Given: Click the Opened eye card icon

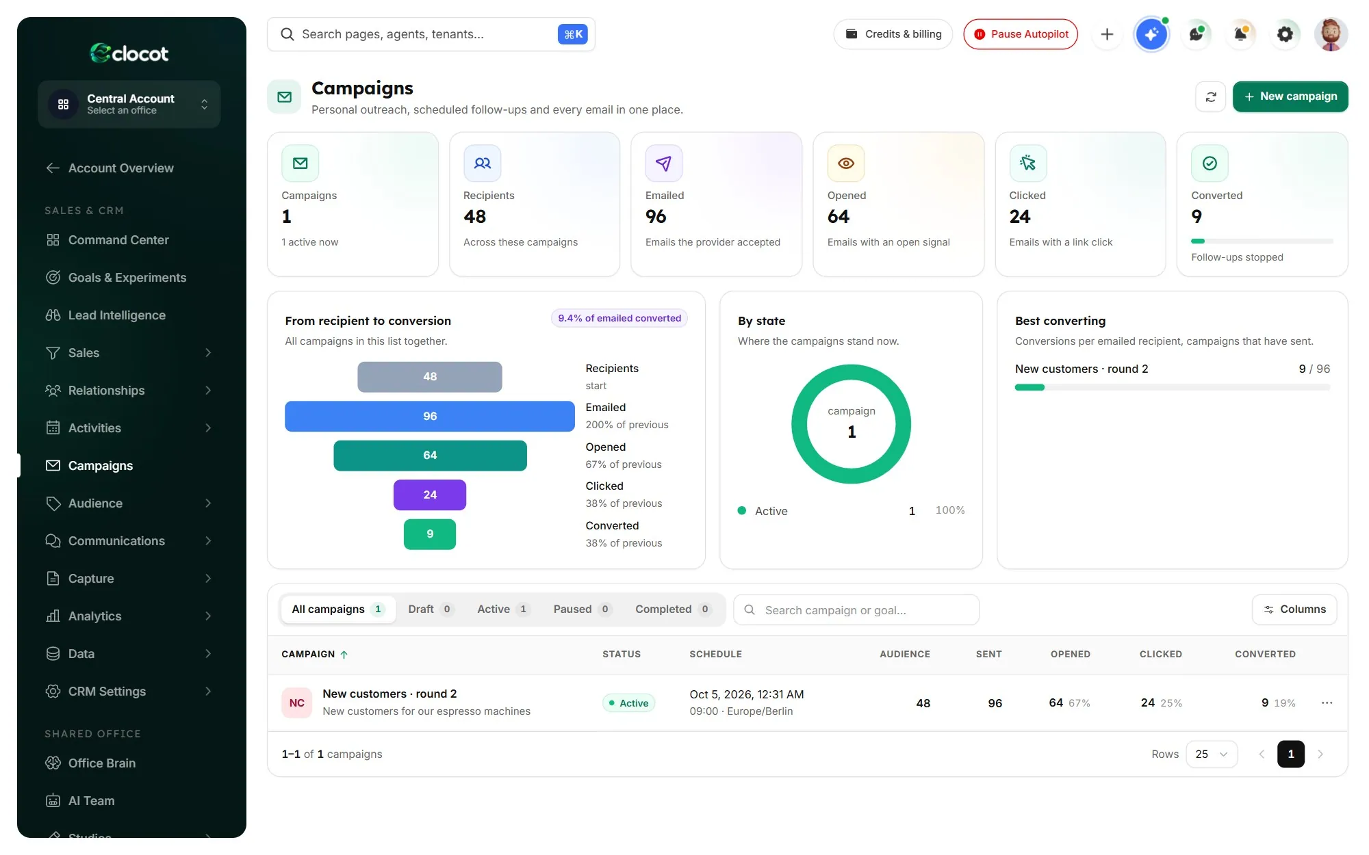Looking at the screenshot, I should [x=846, y=163].
